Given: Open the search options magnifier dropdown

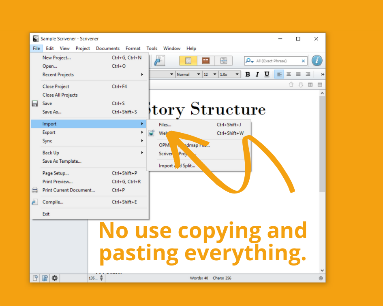Looking at the screenshot, I should (249, 61).
